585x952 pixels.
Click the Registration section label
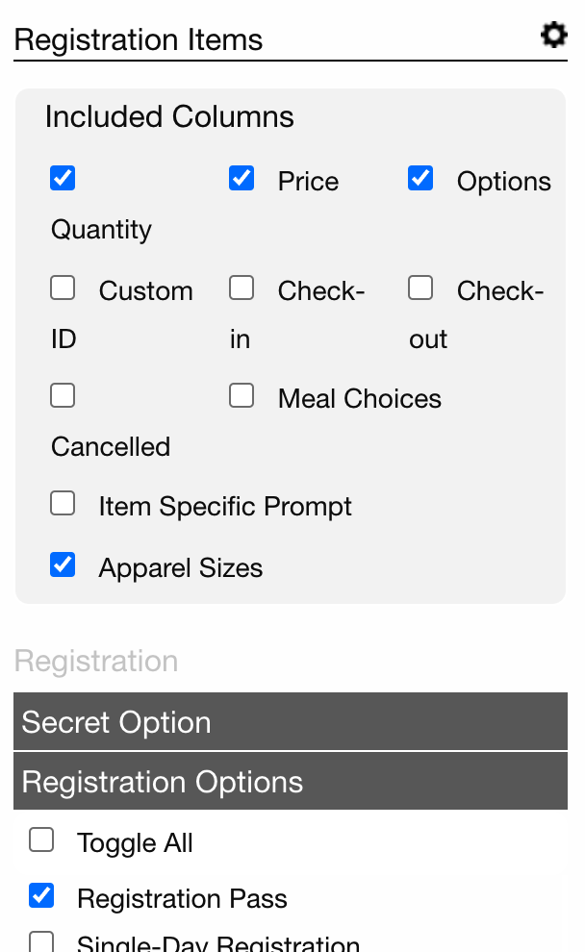96,661
